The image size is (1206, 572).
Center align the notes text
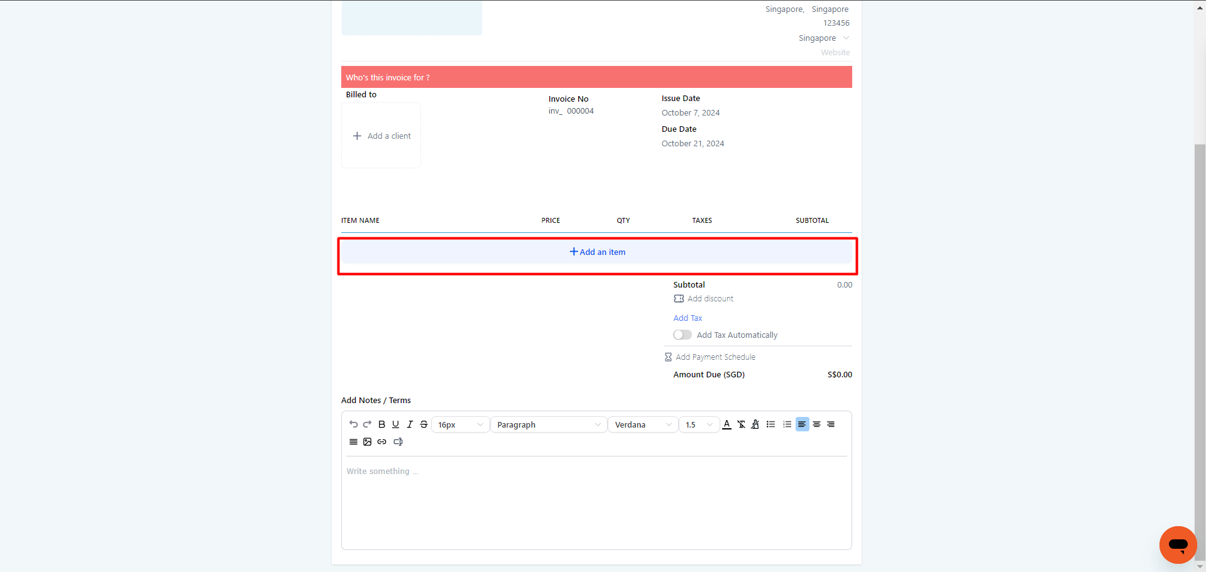pos(816,424)
